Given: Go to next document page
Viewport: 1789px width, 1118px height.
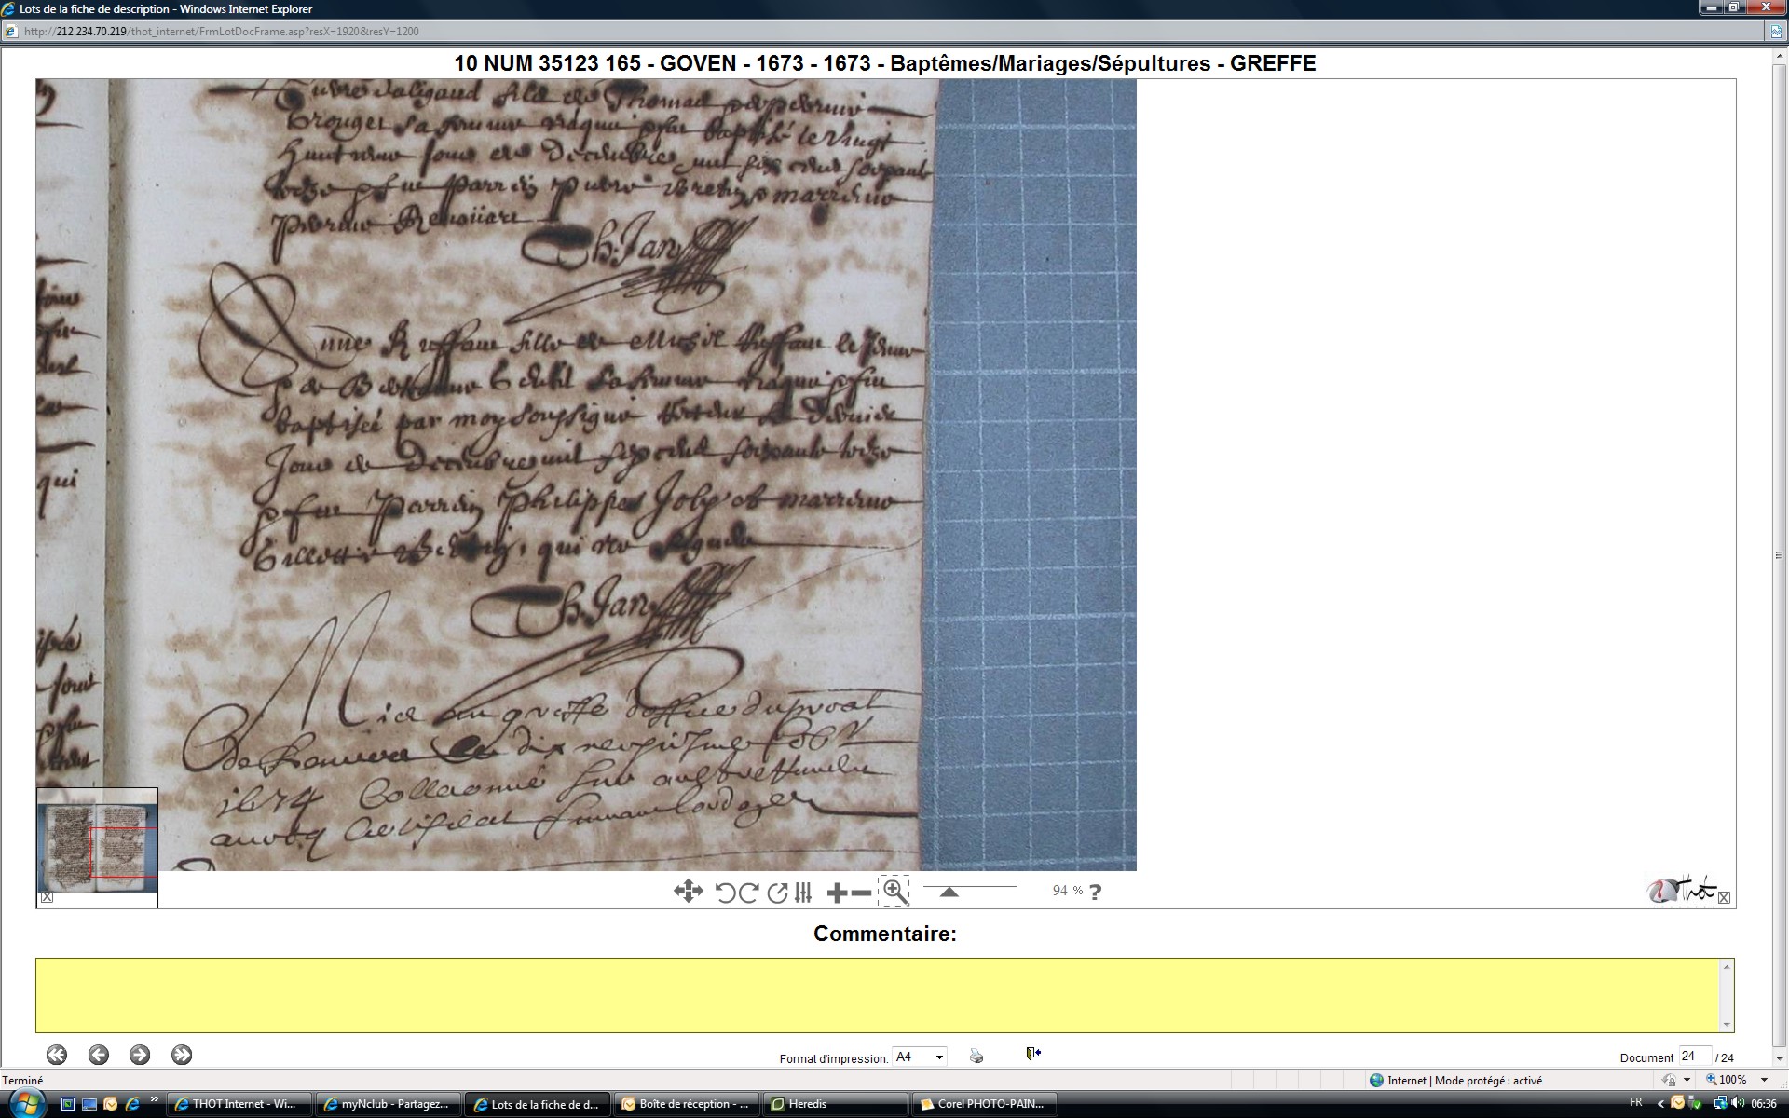Looking at the screenshot, I should 140,1055.
